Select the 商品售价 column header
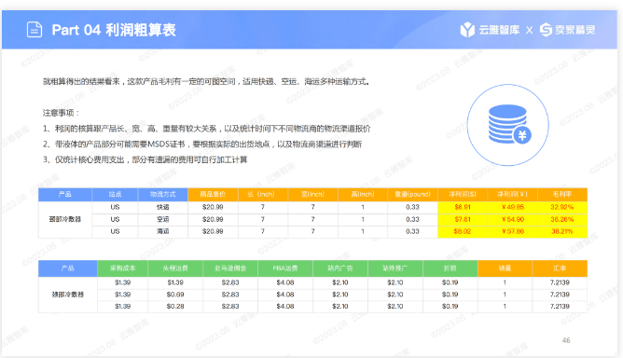This screenshot has height=358, width=623. pos(213,194)
